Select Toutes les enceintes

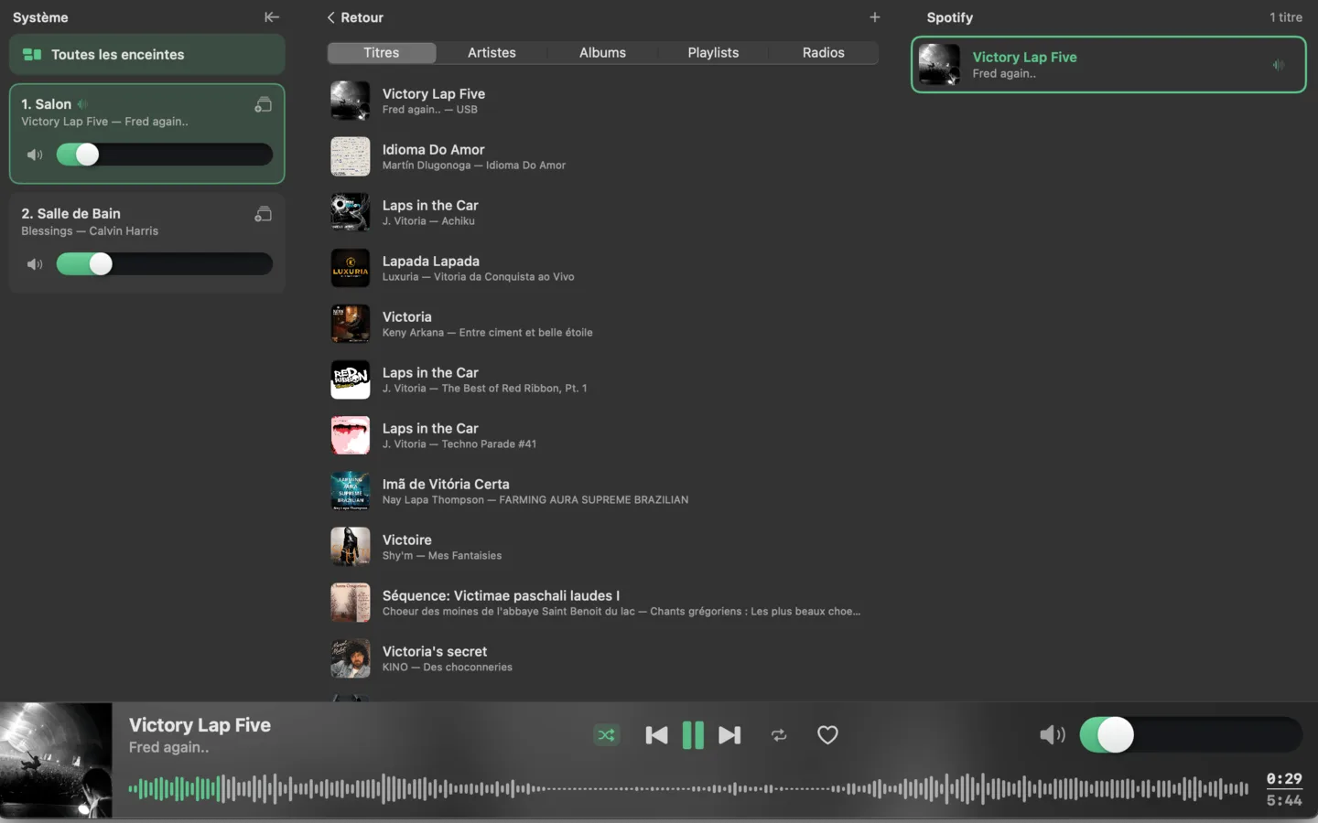pos(147,55)
